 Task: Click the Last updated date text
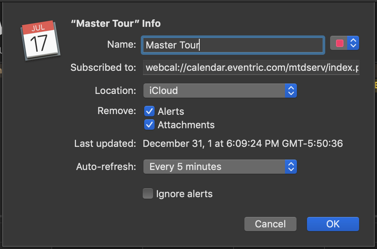point(243,144)
